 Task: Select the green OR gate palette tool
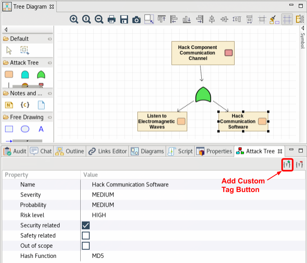41,74
